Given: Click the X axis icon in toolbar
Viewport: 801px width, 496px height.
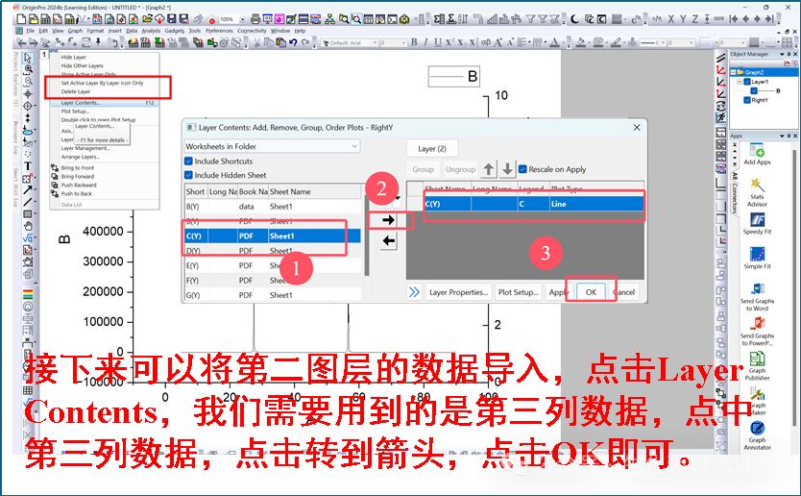Looking at the screenshot, I should 670,19.
